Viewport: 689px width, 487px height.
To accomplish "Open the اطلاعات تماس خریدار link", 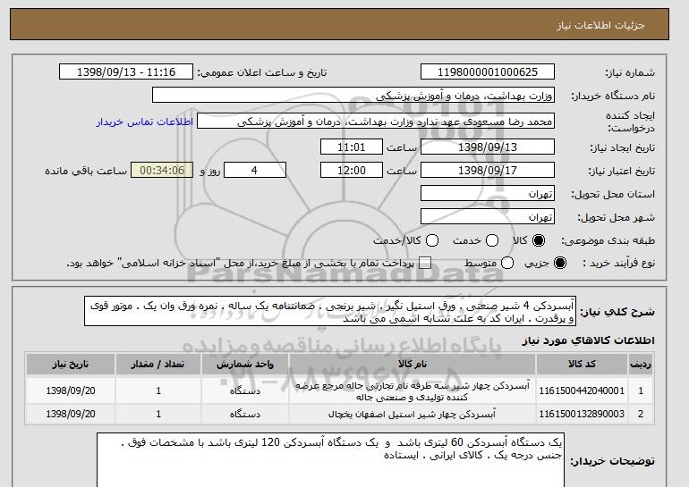I will click(x=145, y=122).
